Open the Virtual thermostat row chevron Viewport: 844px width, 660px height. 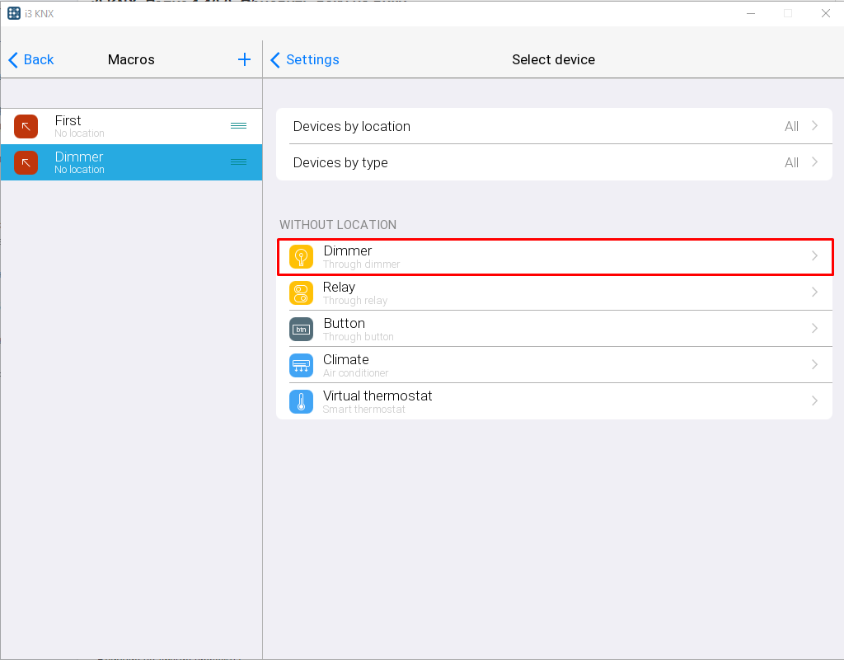pyautogui.click(x=814, y=401)
